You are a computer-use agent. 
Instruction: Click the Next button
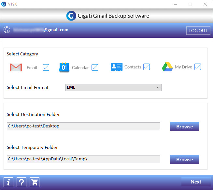pos(196,182)
